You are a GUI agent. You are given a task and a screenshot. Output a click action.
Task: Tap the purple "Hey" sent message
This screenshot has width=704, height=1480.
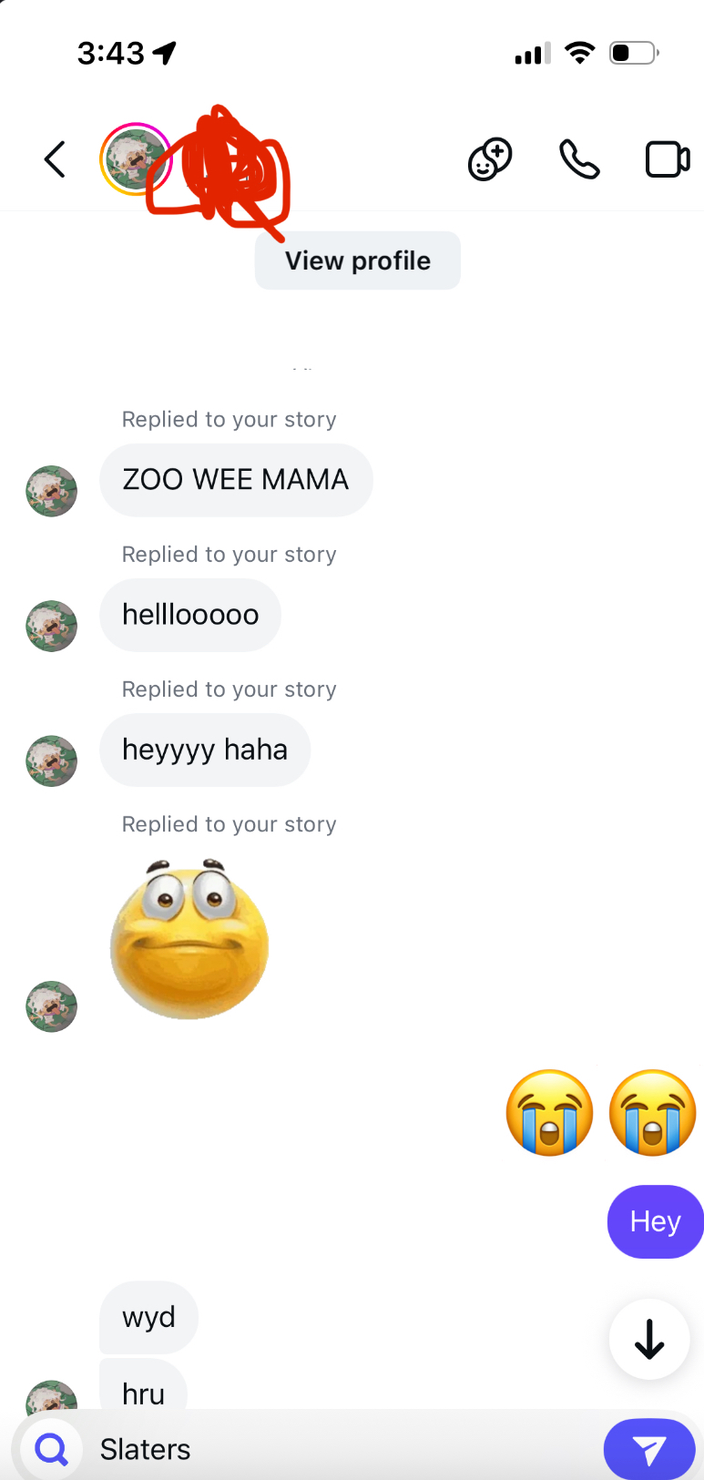655,1221
